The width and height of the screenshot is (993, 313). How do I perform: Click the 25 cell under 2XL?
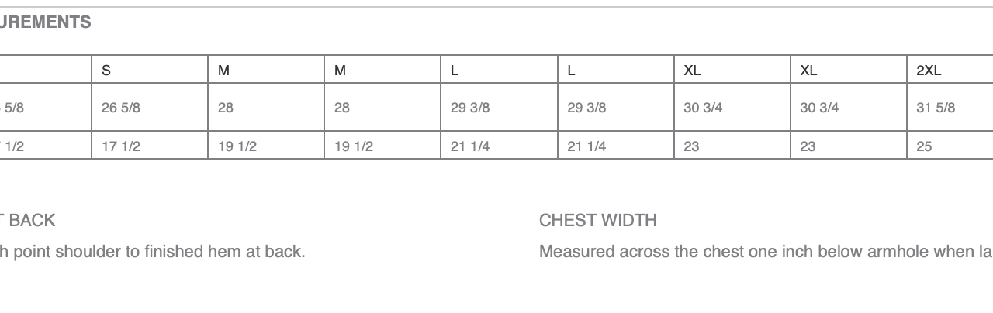[x=950, y=146]
